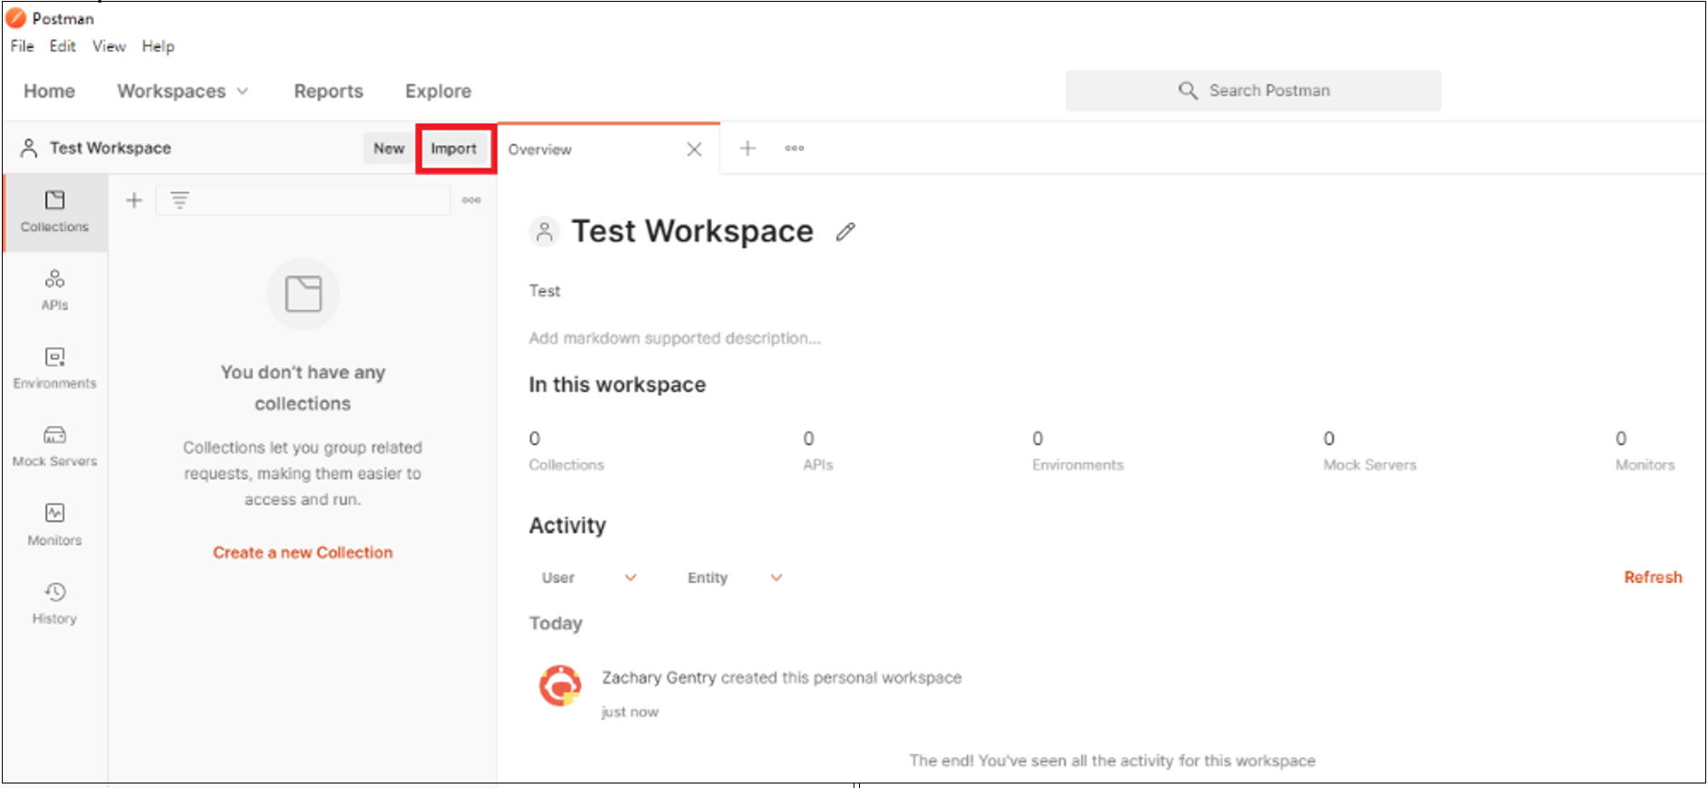Screen dimensions: 1708x788
Task: Click the Import button
Action: [x=453, y=149]
